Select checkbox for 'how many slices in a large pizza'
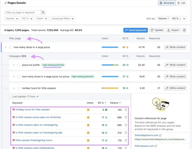Screen dimensions: 192x149 pyautogui.click(x=10, y=47)
